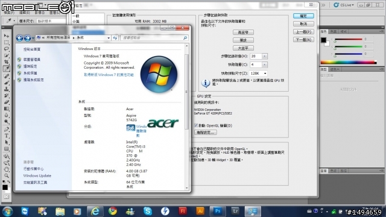Select the Hand tool
Image resolution: width=386 pixels, height=217 pixels.
tap(7, 169)
